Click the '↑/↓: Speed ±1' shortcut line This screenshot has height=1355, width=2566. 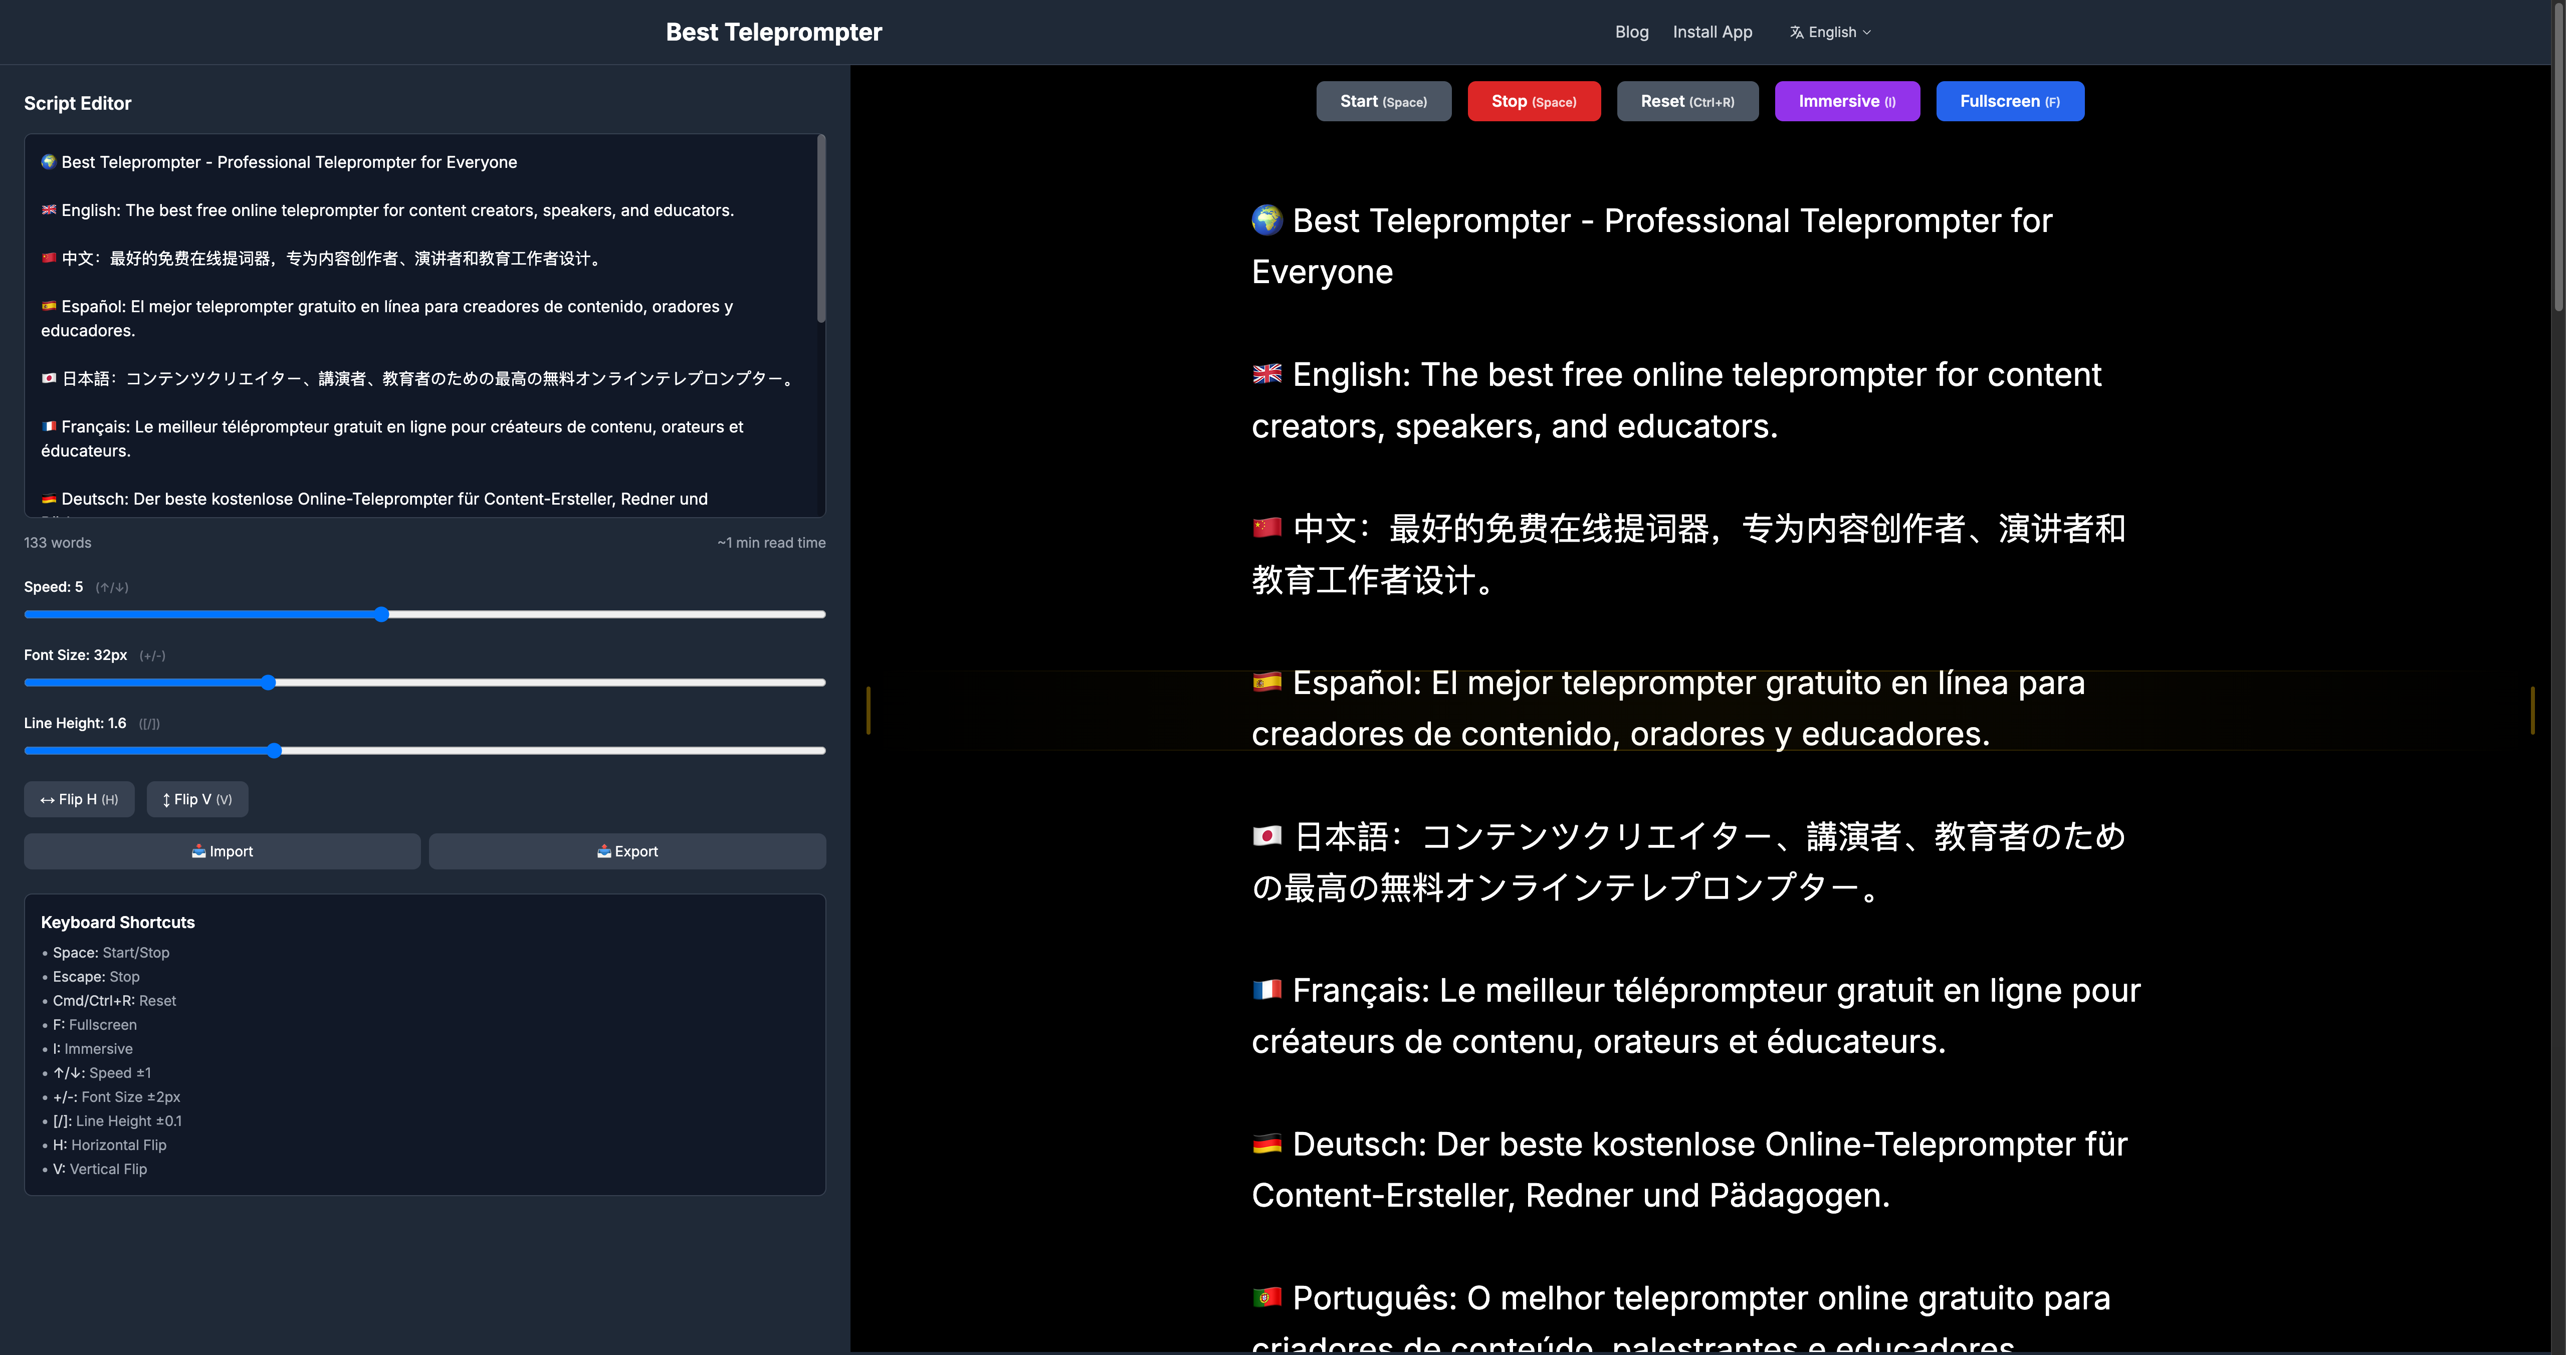click(x=102, y=1073)
